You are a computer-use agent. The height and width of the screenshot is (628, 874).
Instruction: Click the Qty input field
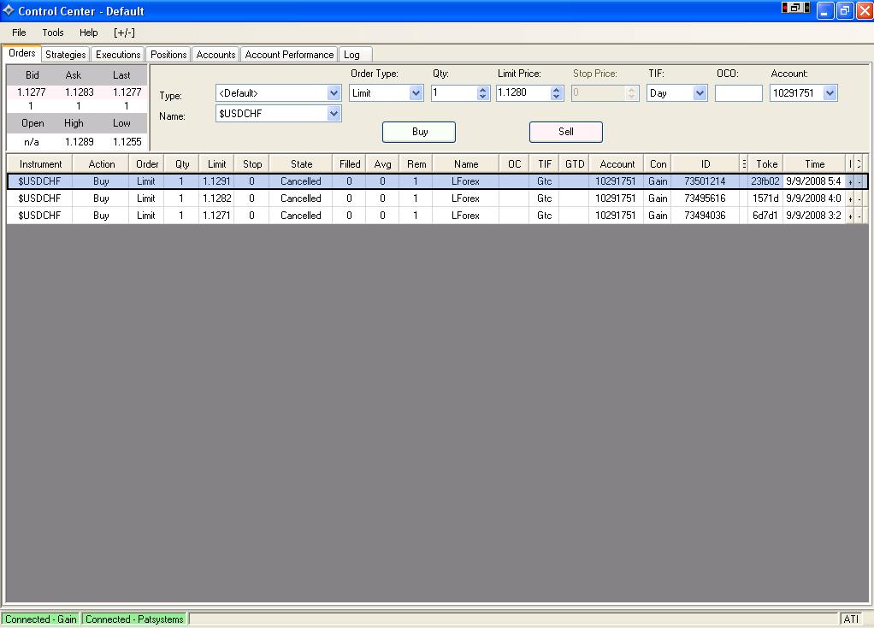coord(454,93)
